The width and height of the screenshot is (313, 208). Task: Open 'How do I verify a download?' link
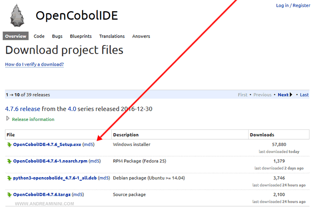point(34,64)
